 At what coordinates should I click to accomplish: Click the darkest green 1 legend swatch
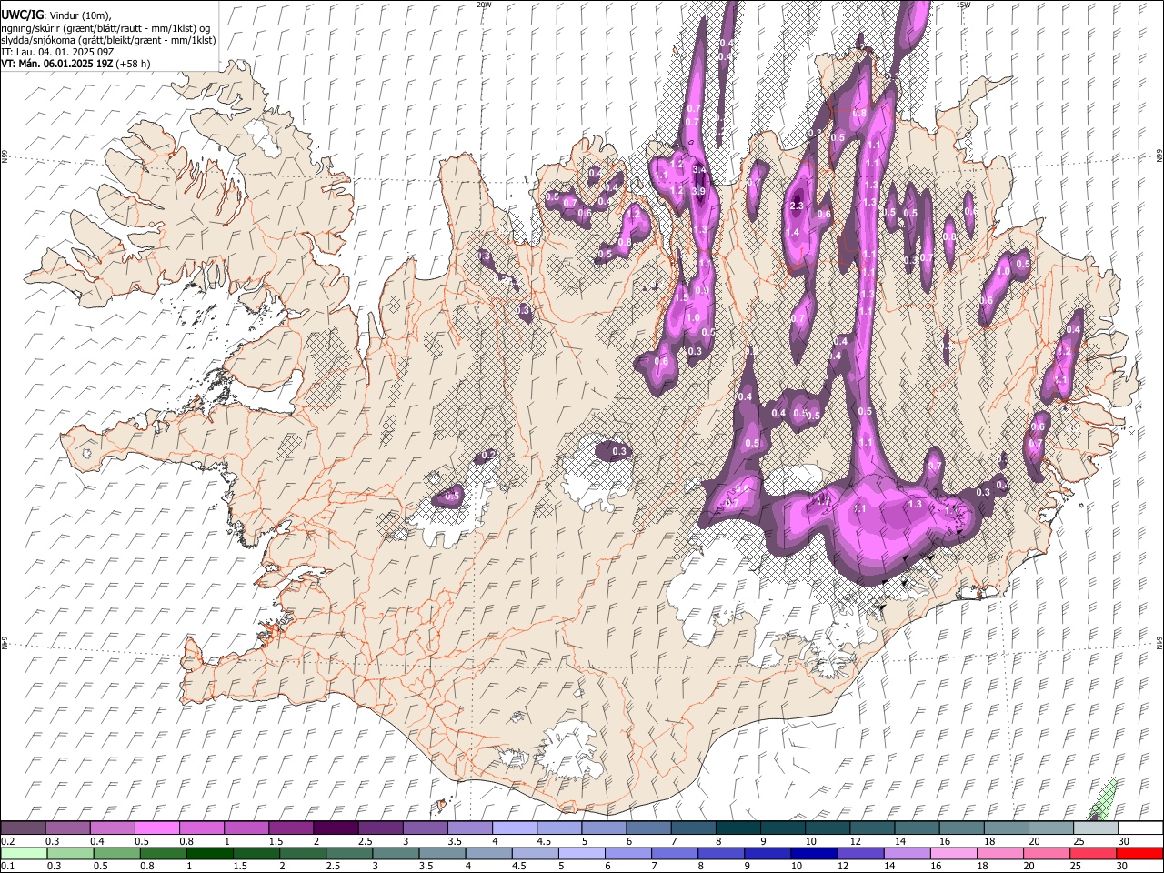(x=208, y=854)
